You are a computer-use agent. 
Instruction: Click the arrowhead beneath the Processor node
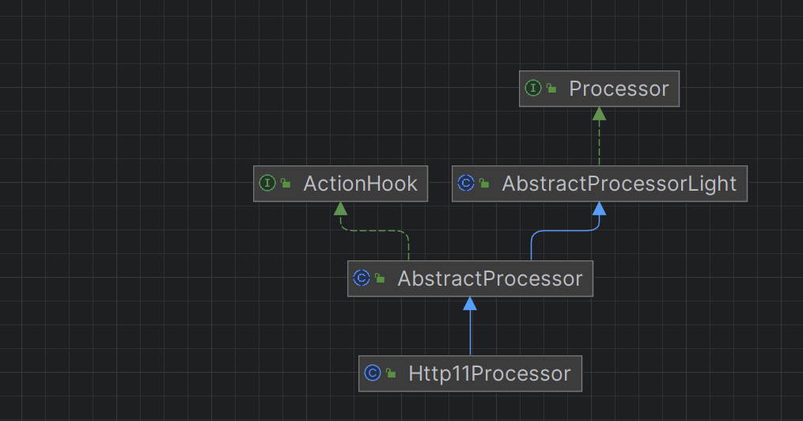(600, 114)
